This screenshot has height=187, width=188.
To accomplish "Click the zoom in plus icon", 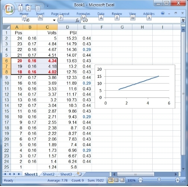I will coord(177,180).
